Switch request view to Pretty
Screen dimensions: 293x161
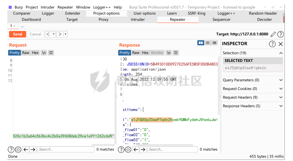click(x=14, y=53)
